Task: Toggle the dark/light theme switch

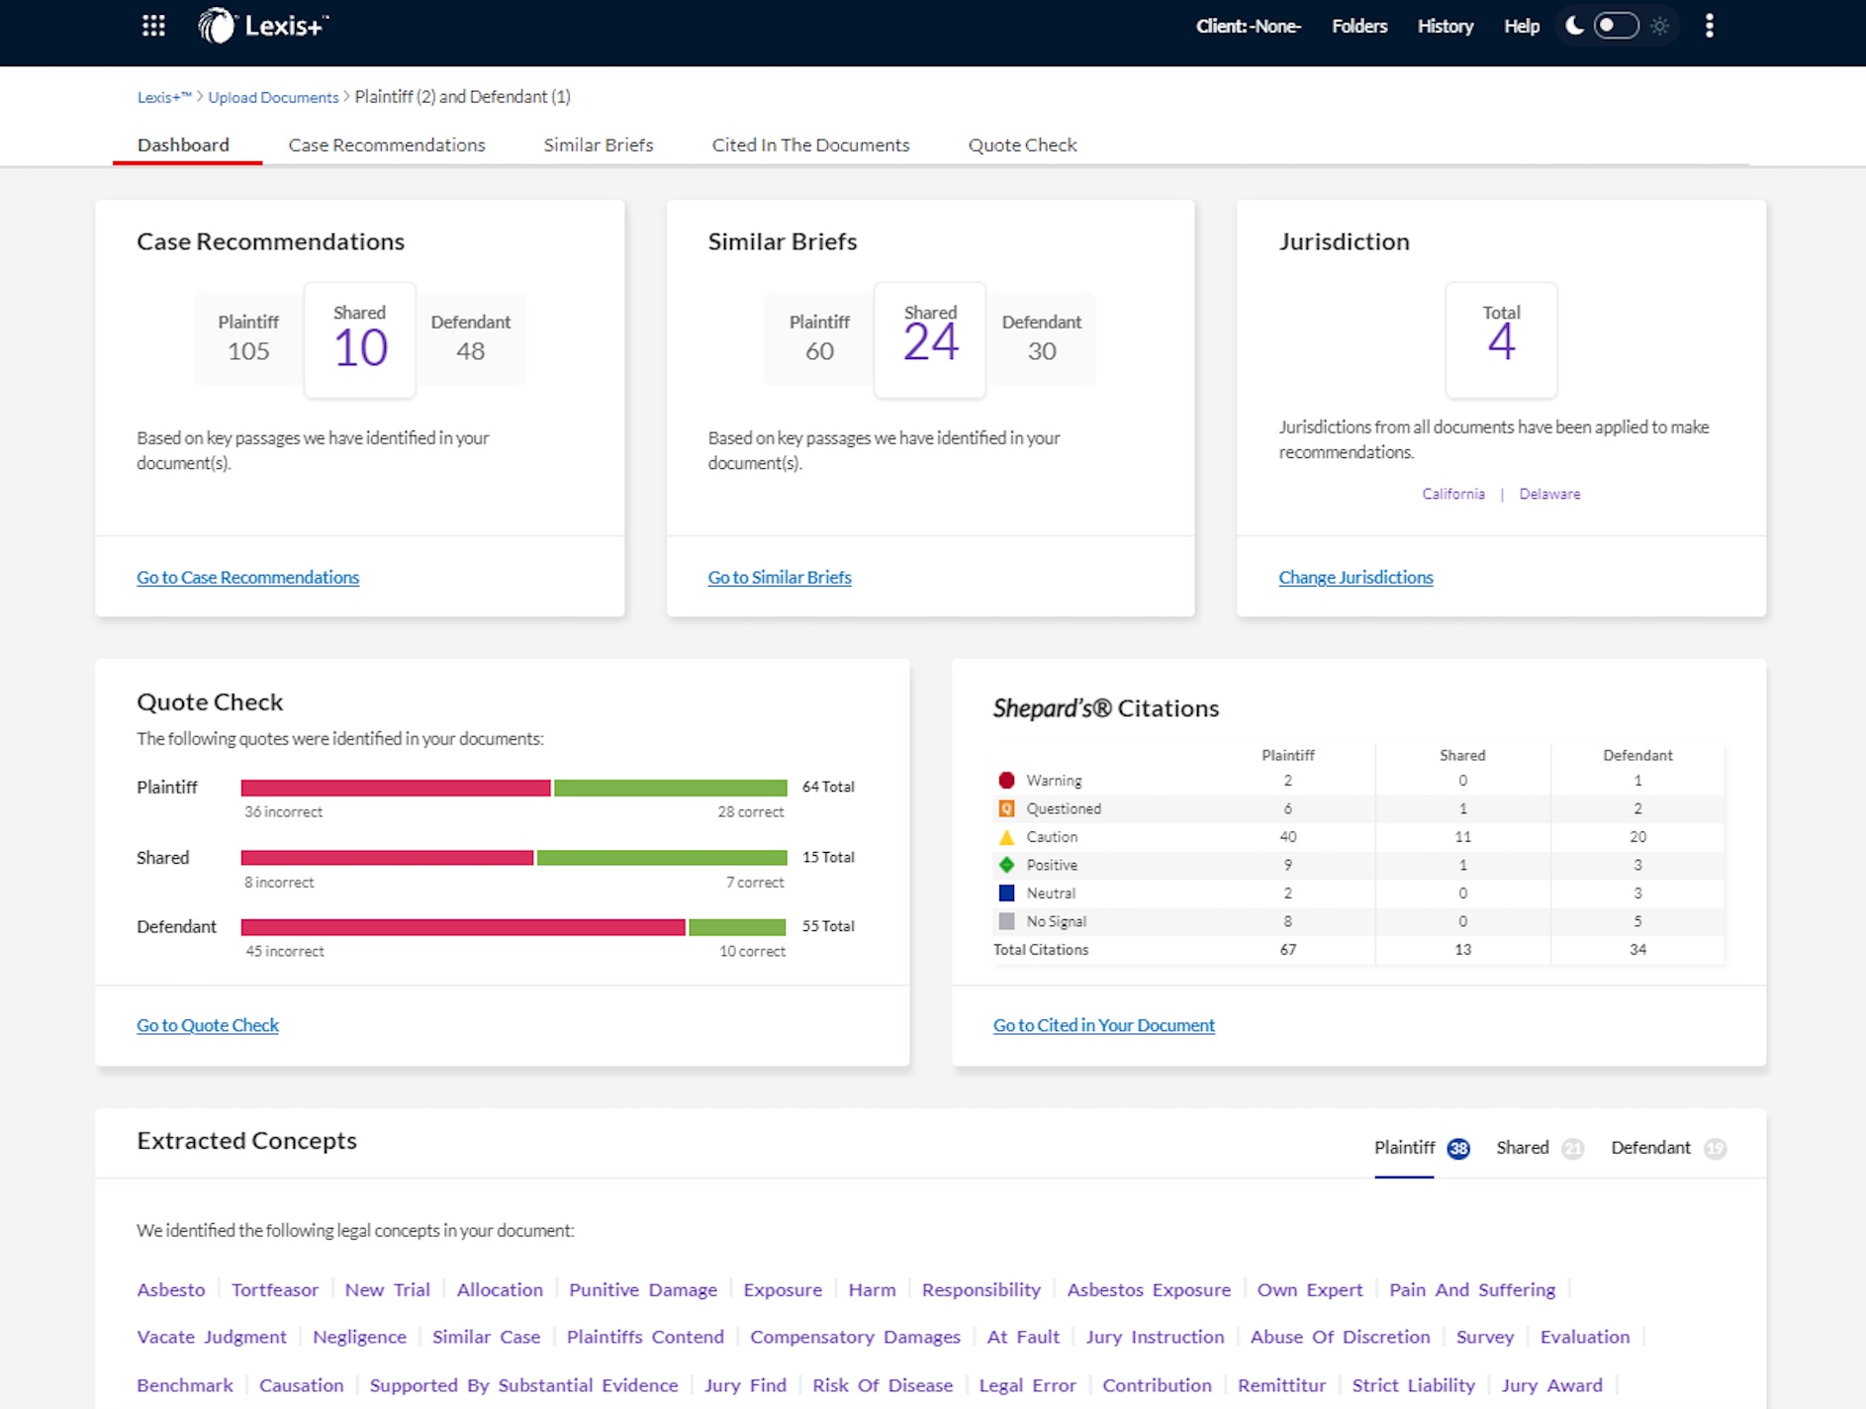Action: click(1616, 26)
